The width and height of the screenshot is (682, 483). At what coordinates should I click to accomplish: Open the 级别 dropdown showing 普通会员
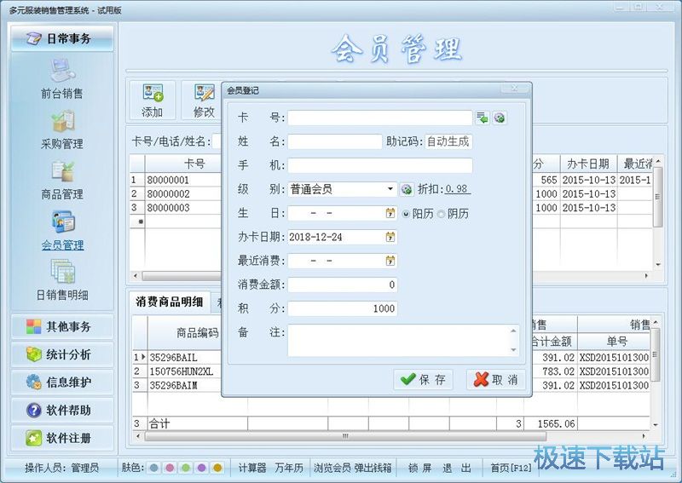(x=343, y=189)
